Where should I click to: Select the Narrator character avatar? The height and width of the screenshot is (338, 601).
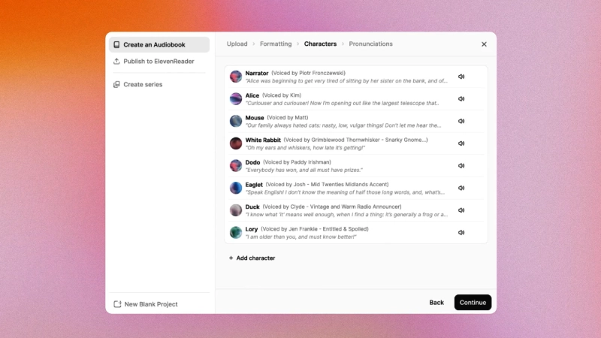tap(236, 77)
